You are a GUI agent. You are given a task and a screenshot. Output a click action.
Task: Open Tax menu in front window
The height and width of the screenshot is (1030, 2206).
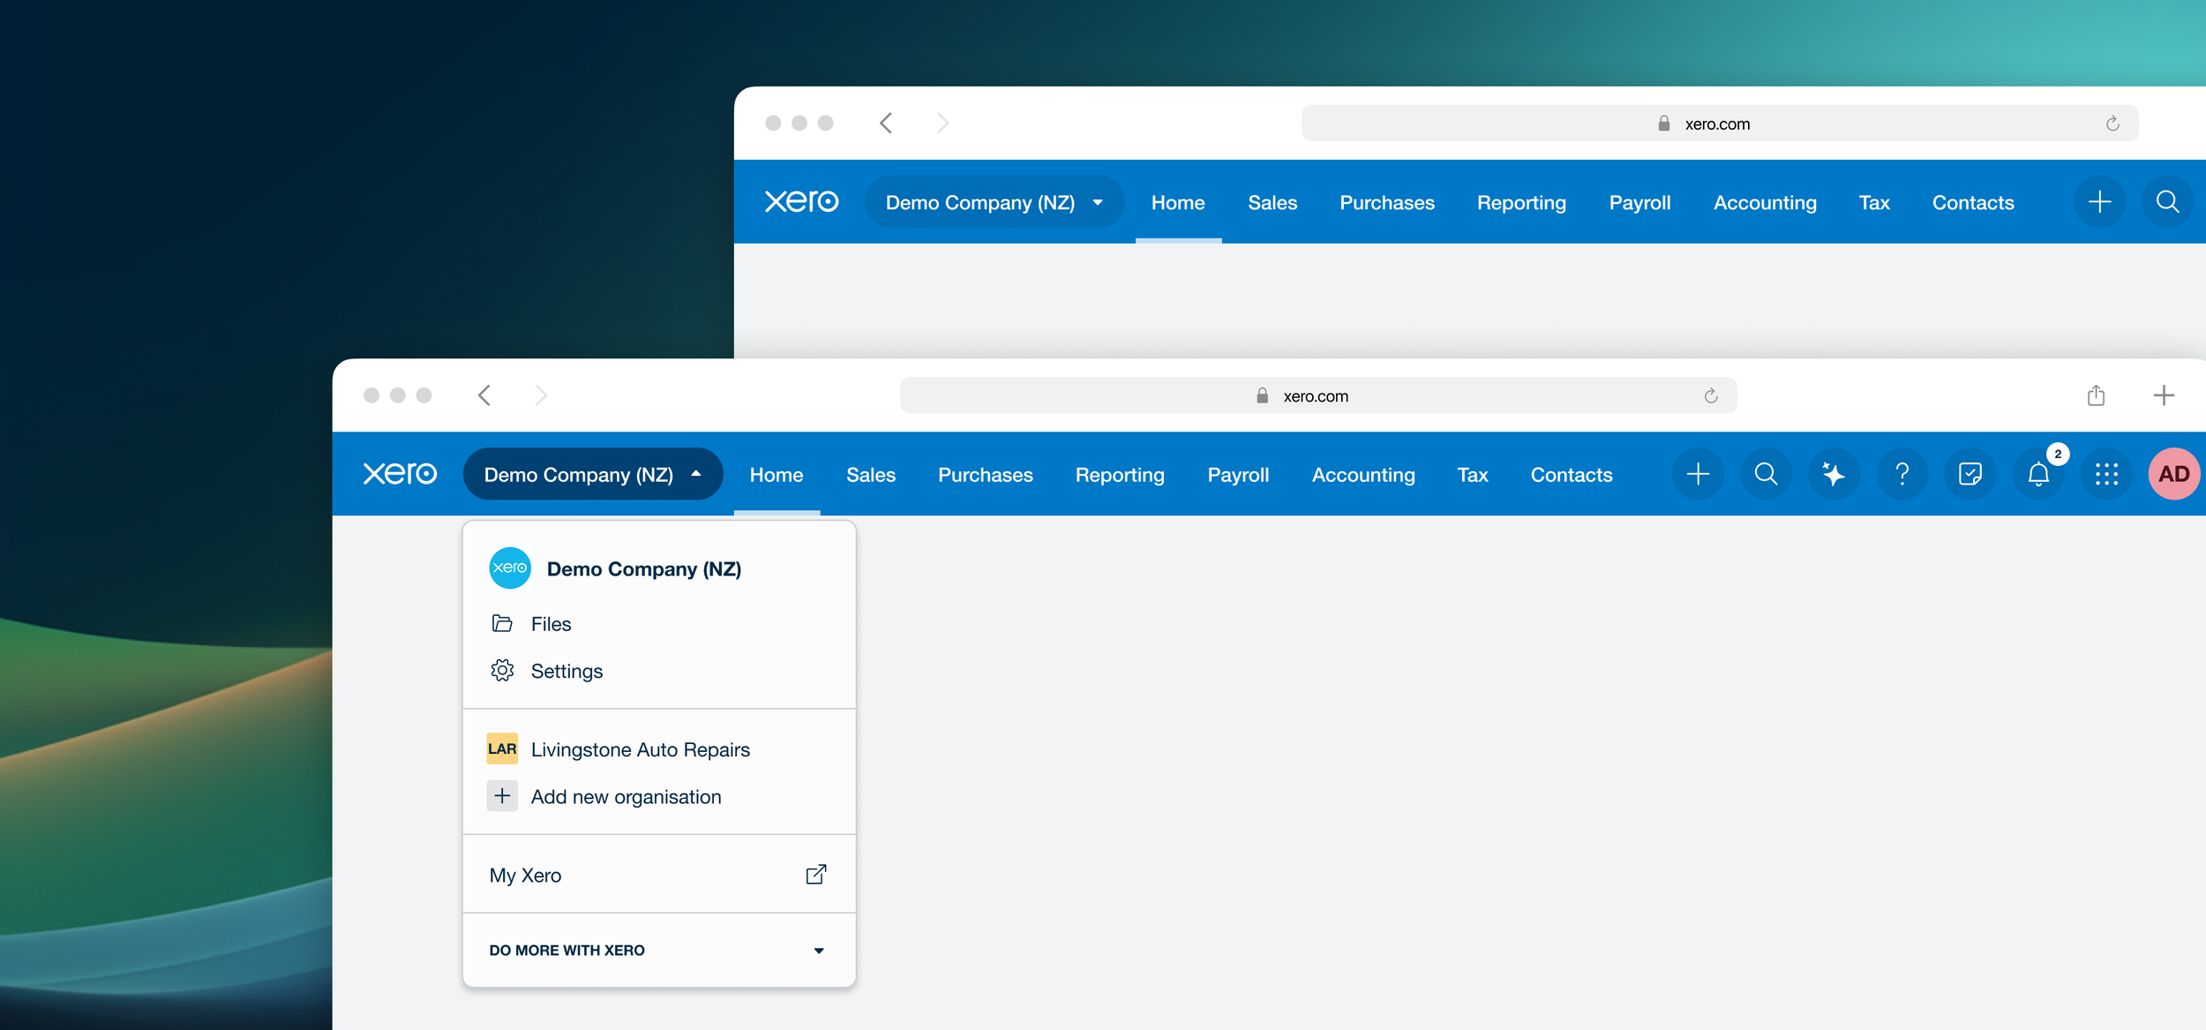(1472, 474)
